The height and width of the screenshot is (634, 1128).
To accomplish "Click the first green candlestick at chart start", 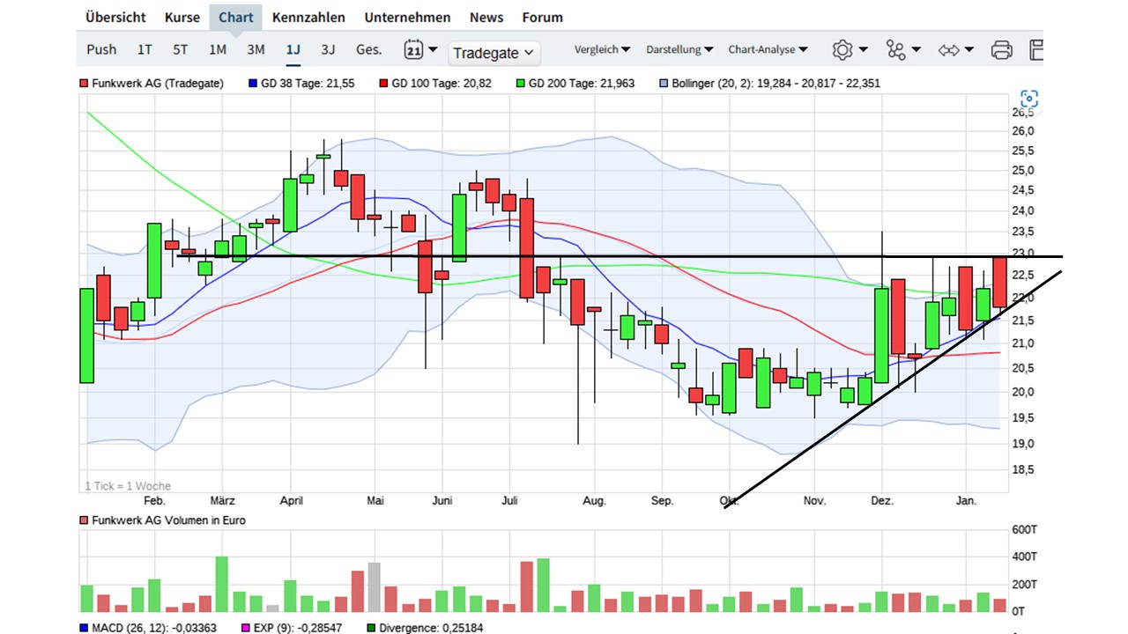I will coord(86,335).
